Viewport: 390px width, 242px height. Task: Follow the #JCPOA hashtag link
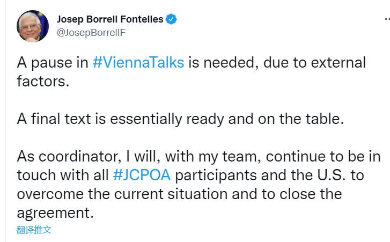click(142, 175)
